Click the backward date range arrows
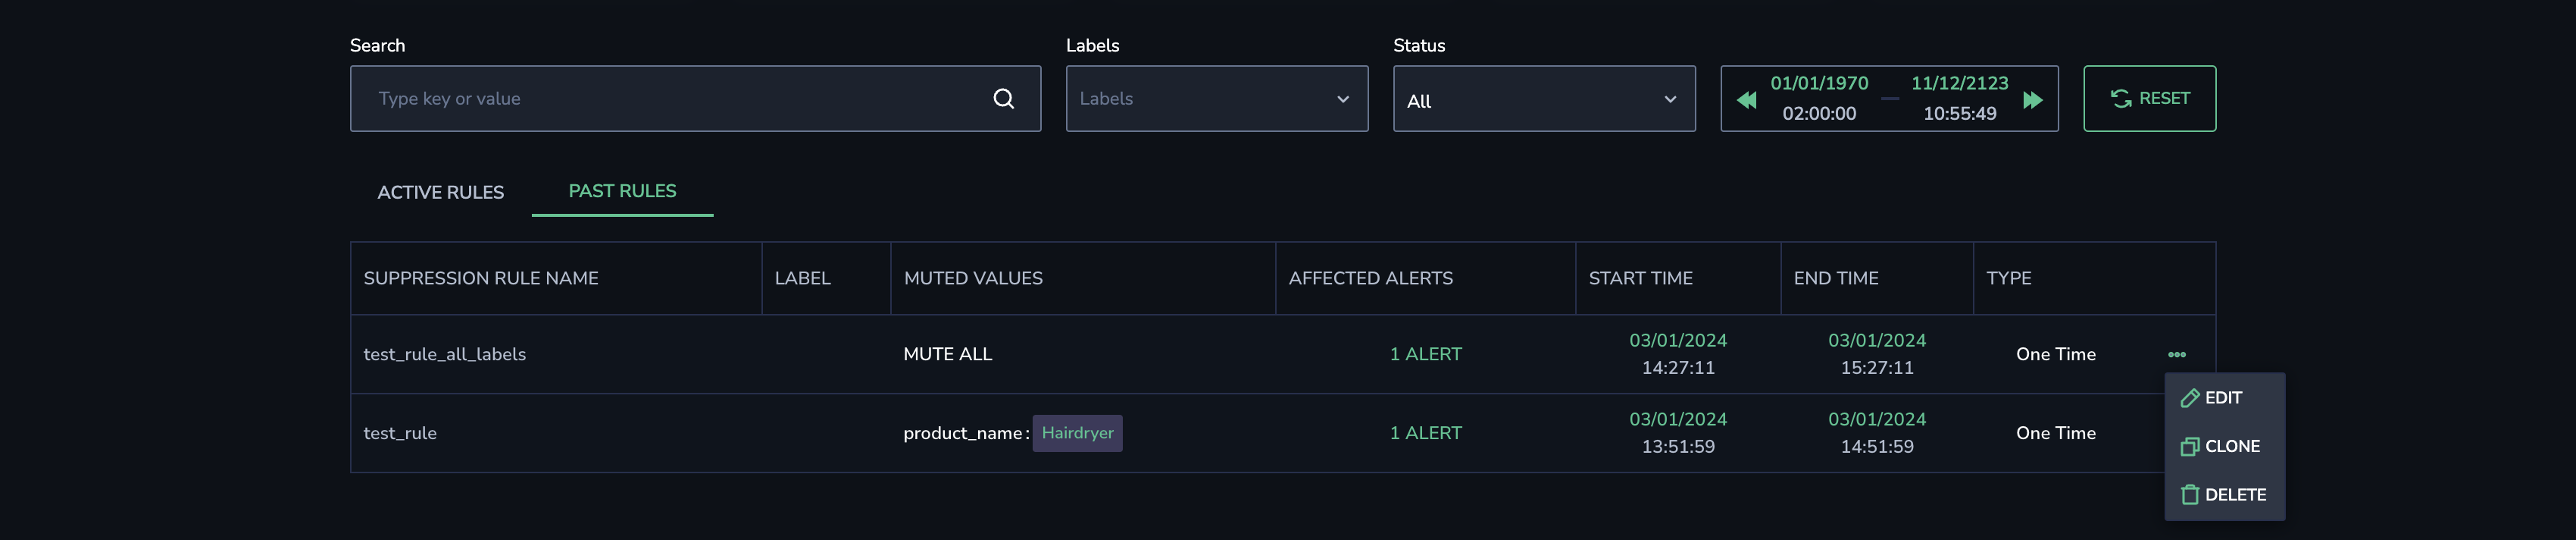2576x540 pixels. pos(1746,100)
